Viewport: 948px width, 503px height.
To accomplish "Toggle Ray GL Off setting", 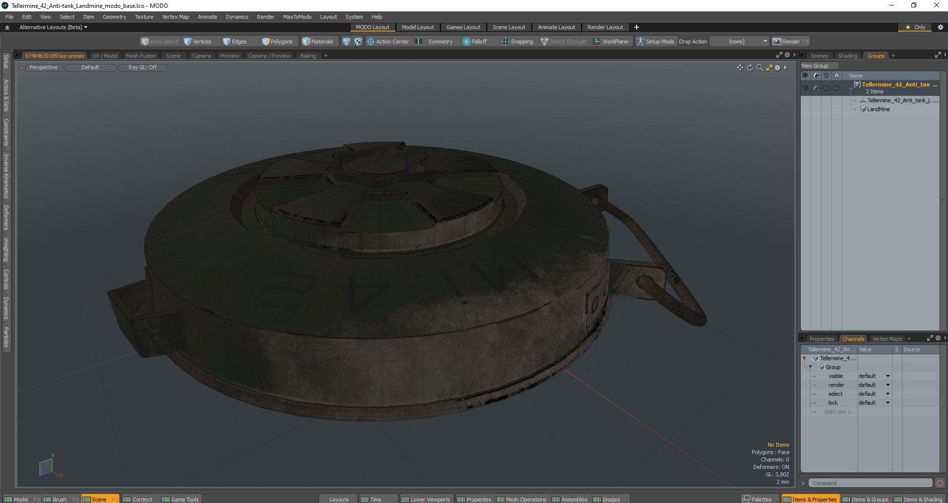I will pyautogui.click(x=142, y=68).
